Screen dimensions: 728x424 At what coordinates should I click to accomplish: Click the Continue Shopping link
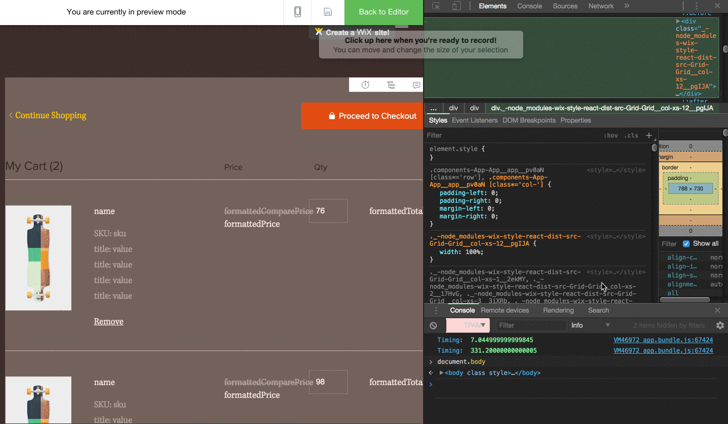47,115
